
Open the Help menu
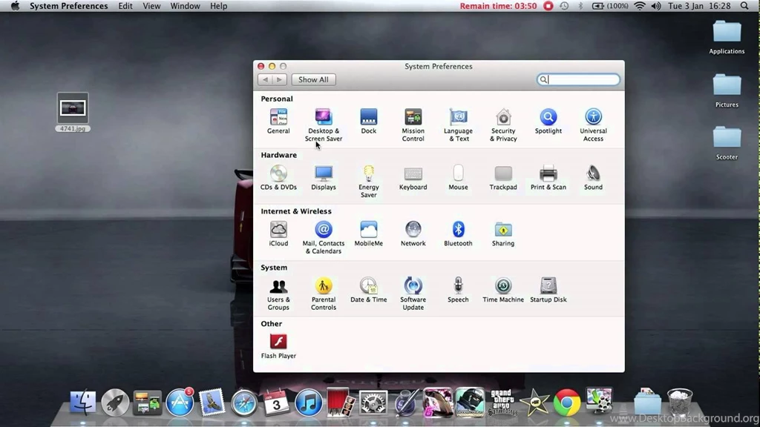click(218, 6)
